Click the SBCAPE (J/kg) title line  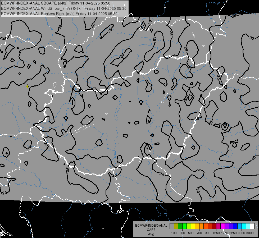pyautogui.click(x=56, y=3)
